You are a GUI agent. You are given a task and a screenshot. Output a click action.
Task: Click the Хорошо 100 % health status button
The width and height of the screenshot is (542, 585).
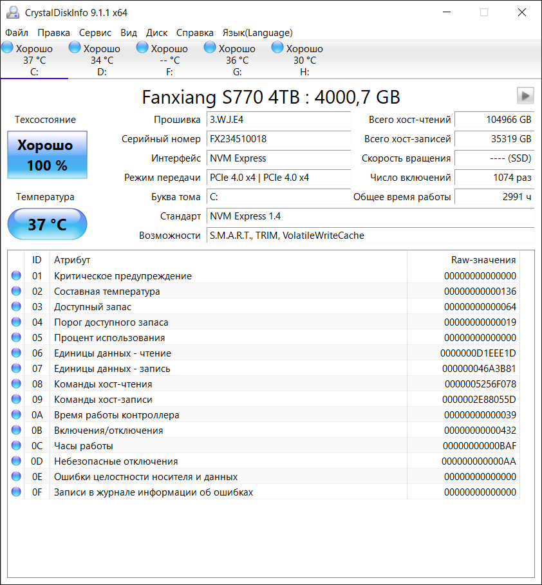[48, 155]
